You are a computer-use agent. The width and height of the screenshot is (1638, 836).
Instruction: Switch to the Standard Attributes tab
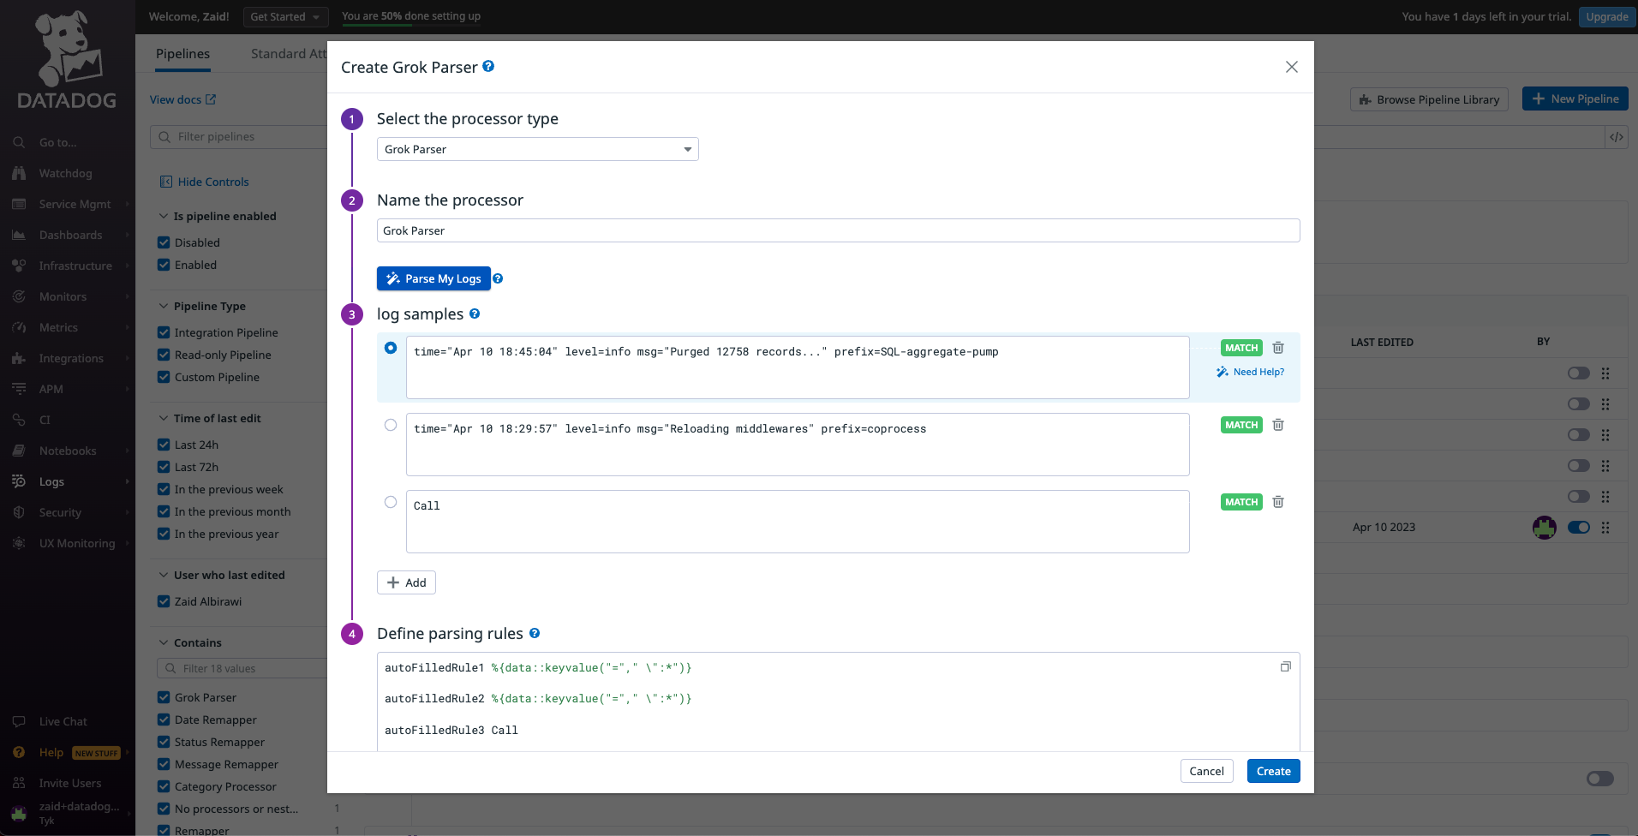click(x=288, y=53)
